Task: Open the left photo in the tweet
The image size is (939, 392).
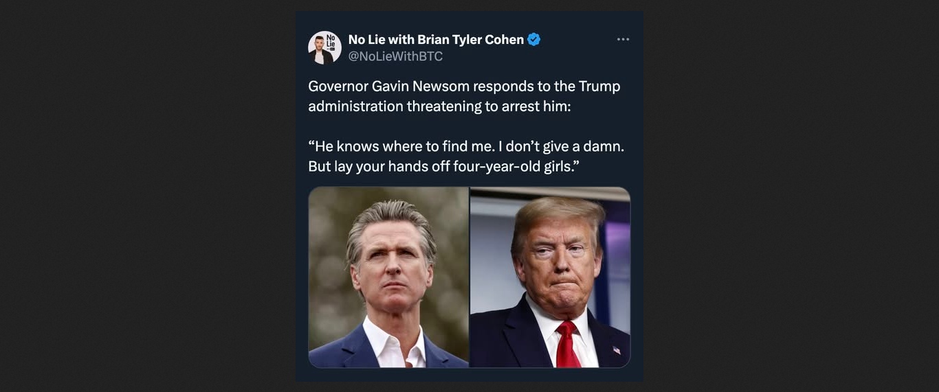Action: tap(388, 277)
